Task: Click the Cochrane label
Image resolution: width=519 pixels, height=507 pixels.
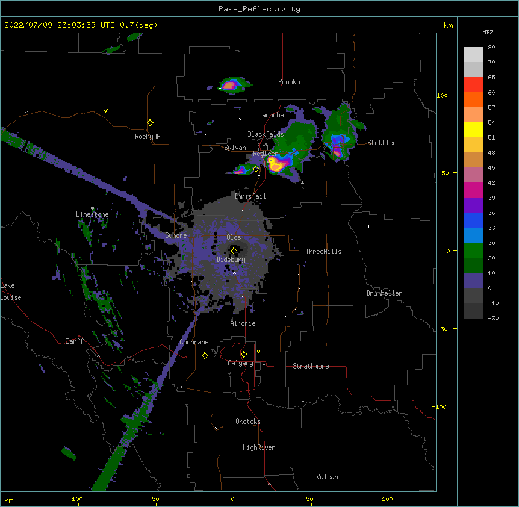Action: point(194,342)
